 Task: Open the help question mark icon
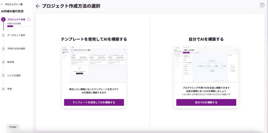tap(262, 5)
